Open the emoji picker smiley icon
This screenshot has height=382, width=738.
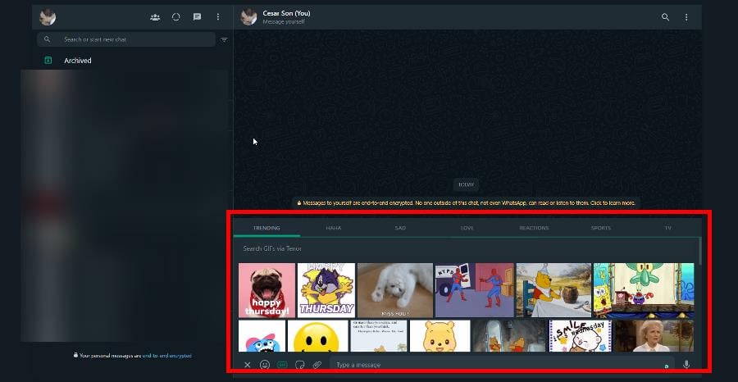tap(265, 365)
